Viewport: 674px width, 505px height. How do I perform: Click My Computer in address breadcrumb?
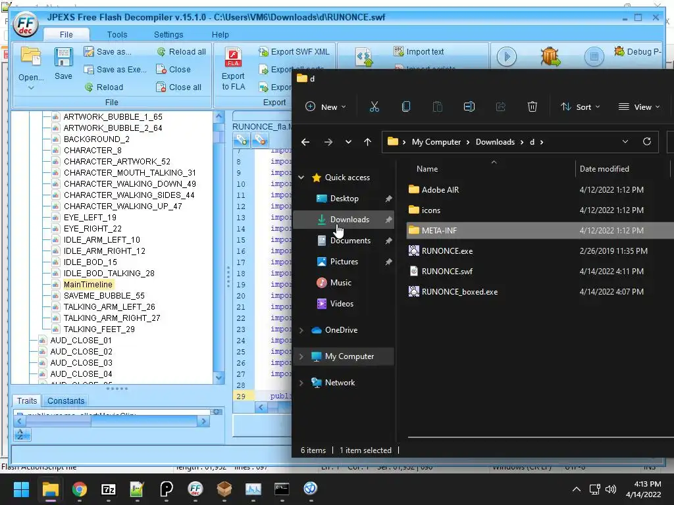[436, 142]
